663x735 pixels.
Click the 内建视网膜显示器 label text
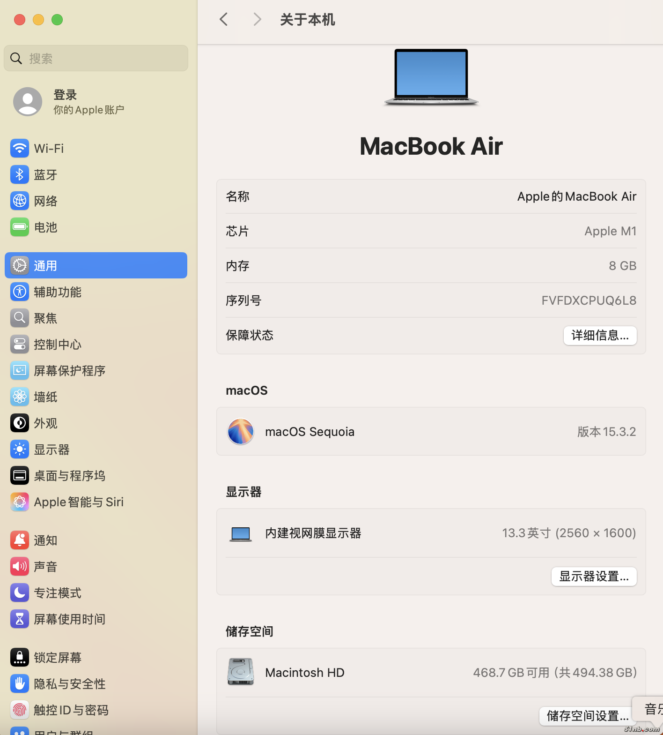point(313,533)
